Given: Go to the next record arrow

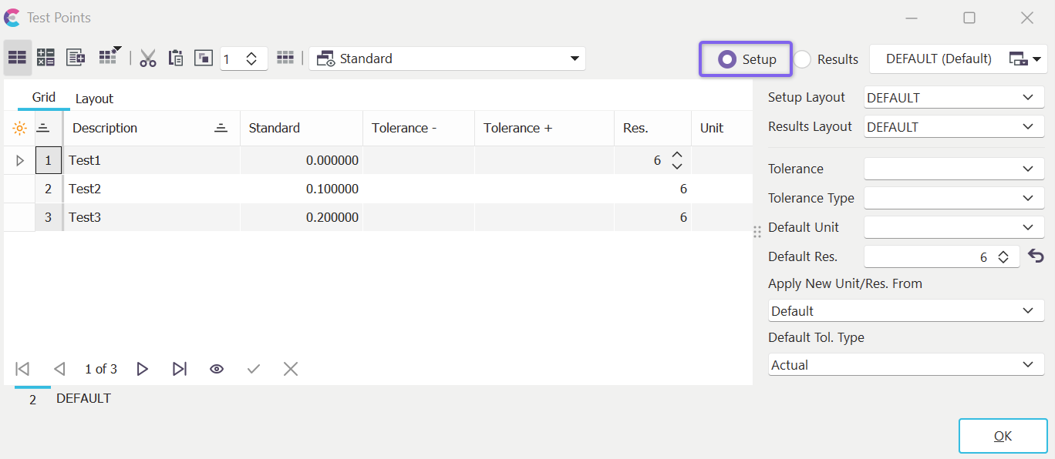Looking at the screenshot, I should pos(142,369).
